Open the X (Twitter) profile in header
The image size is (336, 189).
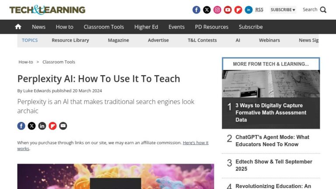tap(207, 10)
